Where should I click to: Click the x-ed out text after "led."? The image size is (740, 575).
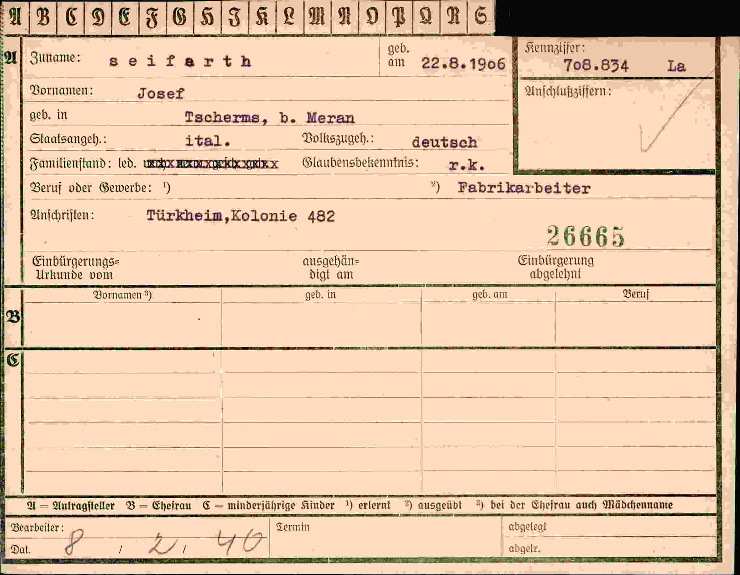click(x=211, y=164)
